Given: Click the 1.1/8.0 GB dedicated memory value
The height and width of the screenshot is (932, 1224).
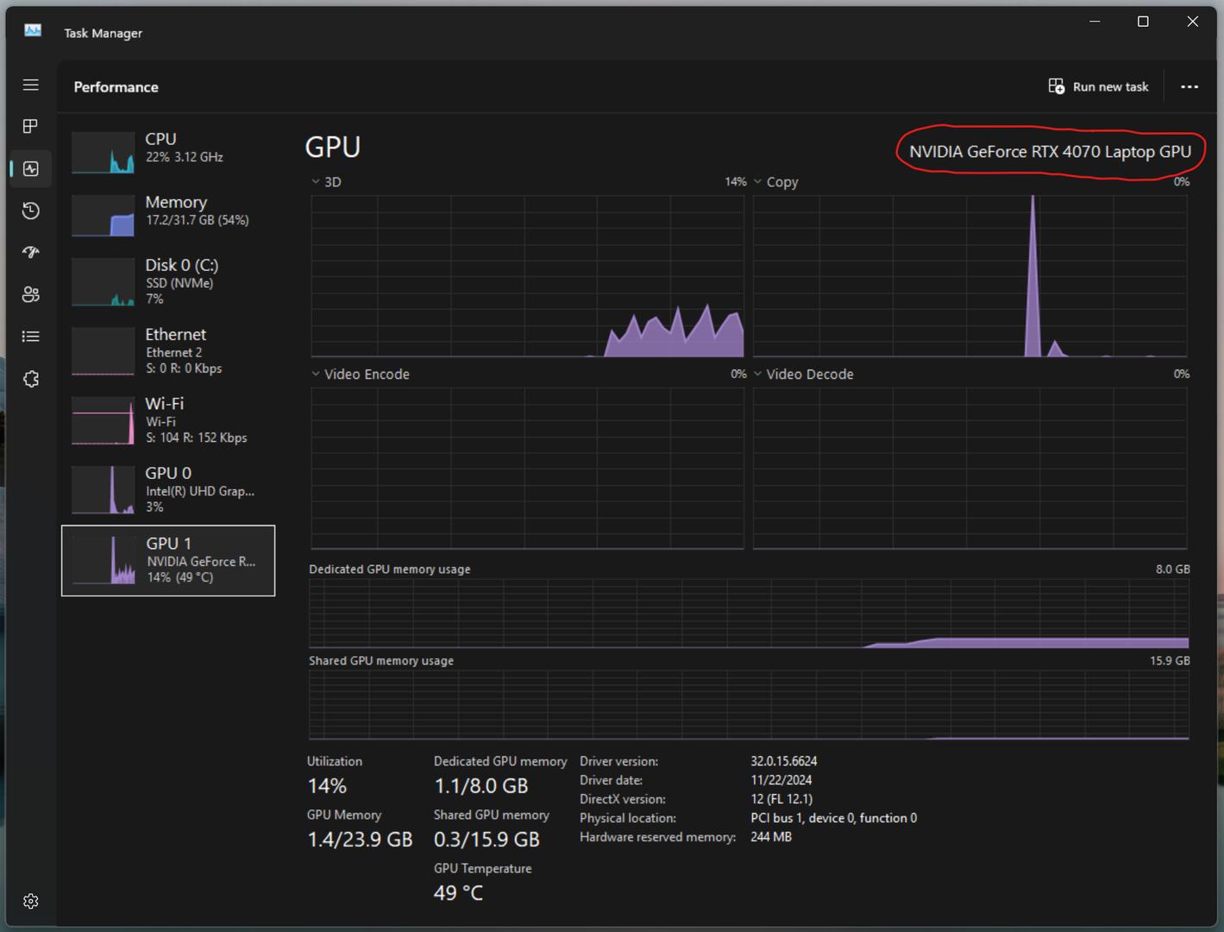Looking at the screenshot, I should pos(480,786).
